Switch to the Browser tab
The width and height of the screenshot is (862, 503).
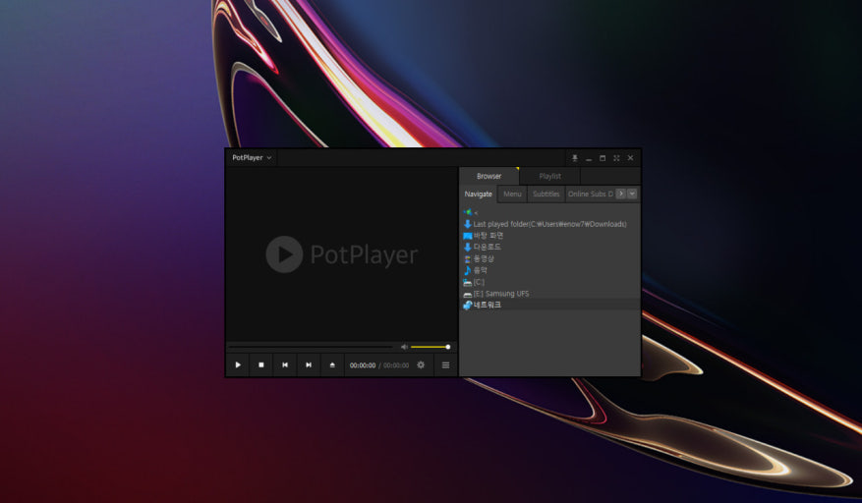tap(488, 177)
